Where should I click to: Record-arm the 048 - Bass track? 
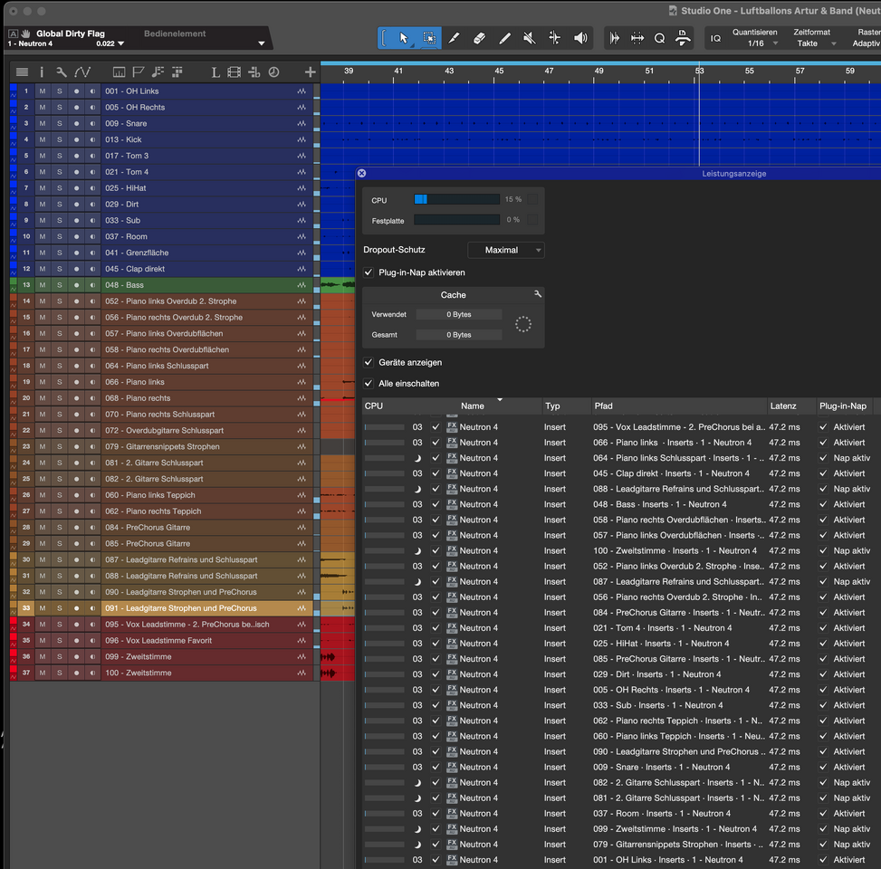[76, 285]
